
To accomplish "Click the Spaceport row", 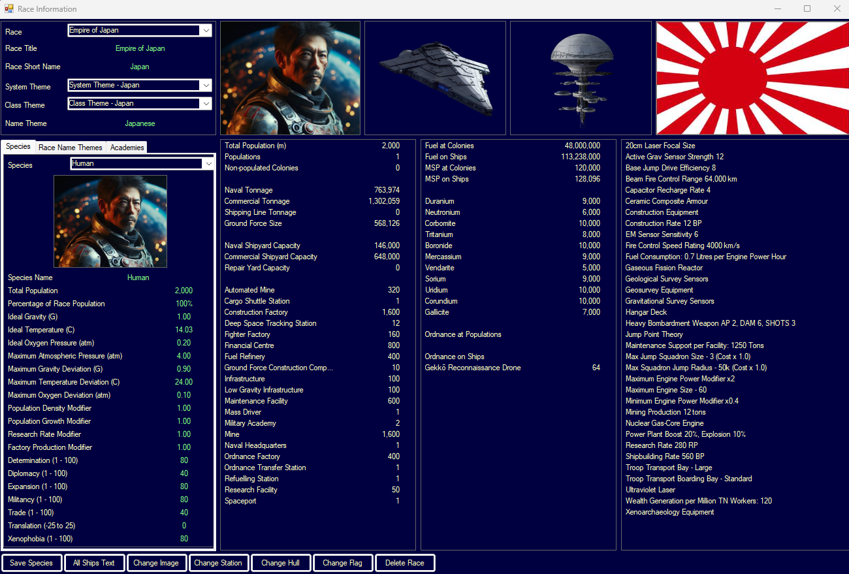I will coord(312,501).
